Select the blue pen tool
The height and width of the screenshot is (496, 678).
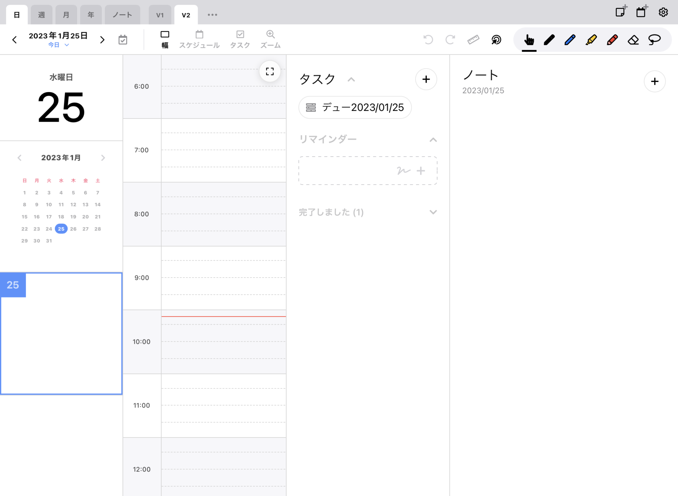tap(570, 39)
